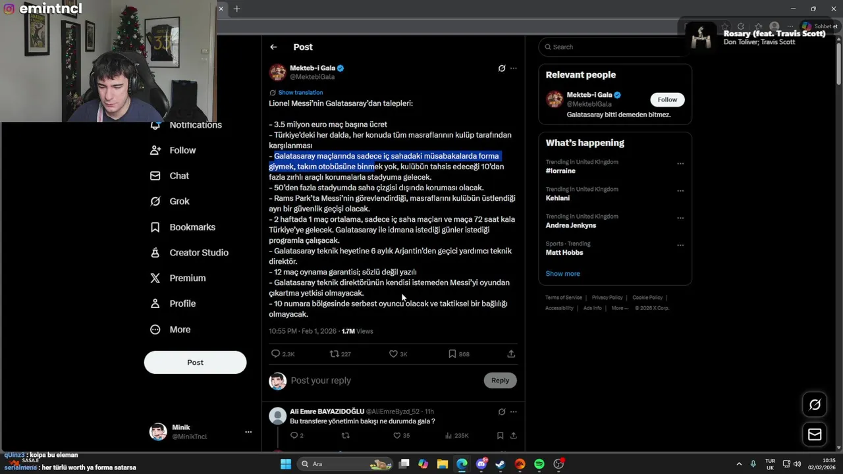Show hidden system tray icons
This screenshot has height=474, width=843.
click(x=739, y=464)
